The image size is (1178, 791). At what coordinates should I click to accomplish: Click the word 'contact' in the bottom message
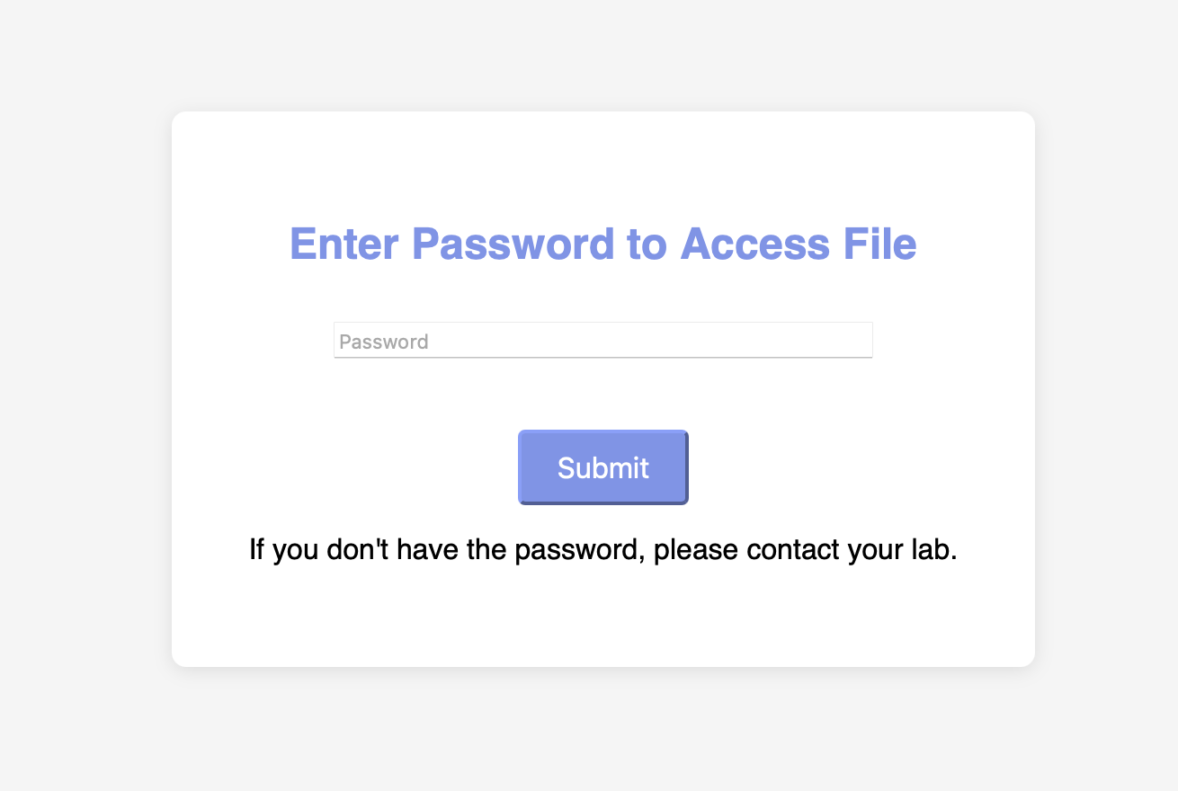(x=792, y=549)
